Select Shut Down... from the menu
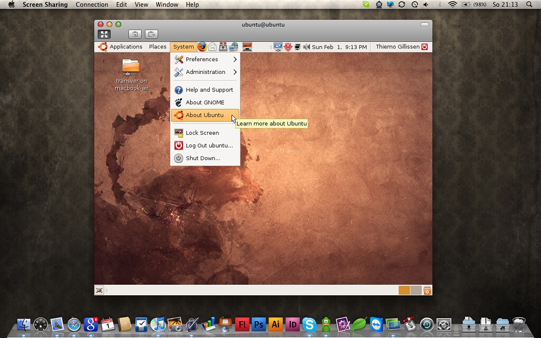541x338 pixels. pos(206,158)
